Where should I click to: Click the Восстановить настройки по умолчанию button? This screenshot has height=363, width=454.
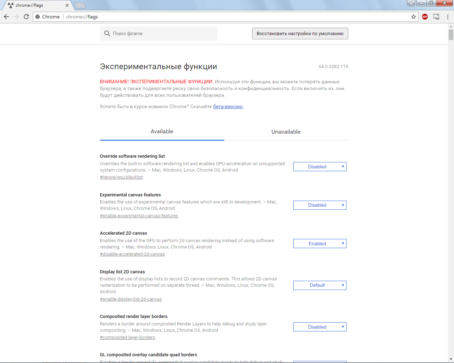pyautogui.click(x=300, y=34)
